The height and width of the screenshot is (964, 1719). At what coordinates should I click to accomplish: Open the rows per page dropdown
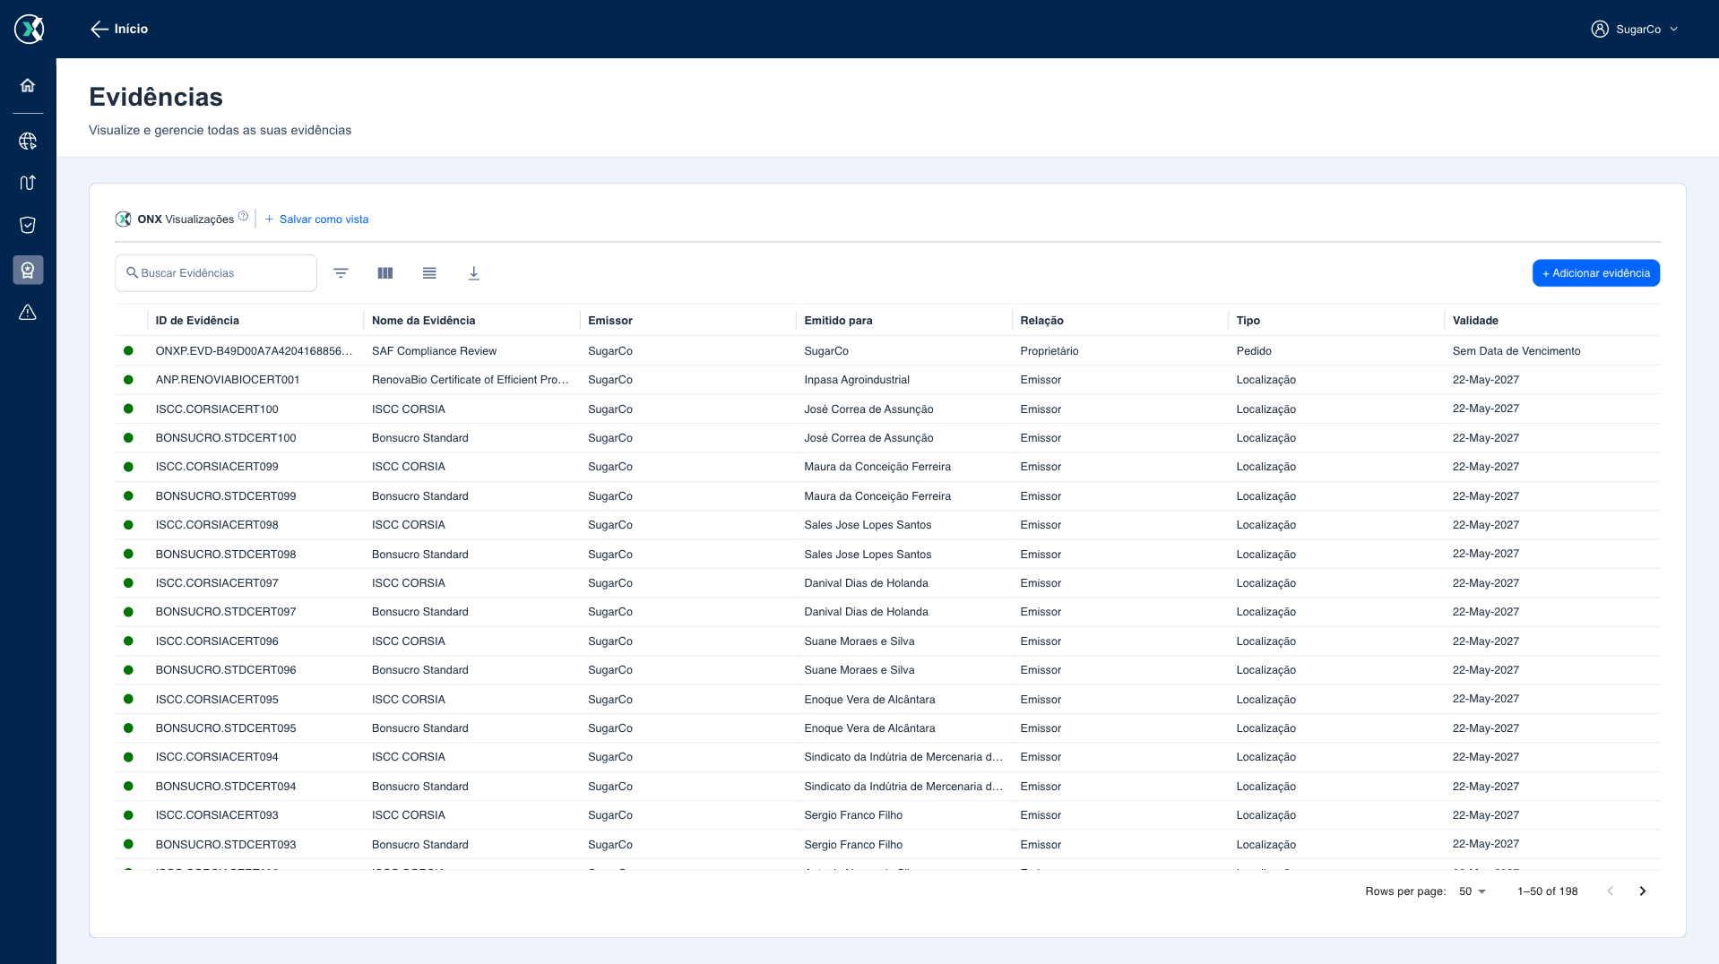click(1473, 891)
